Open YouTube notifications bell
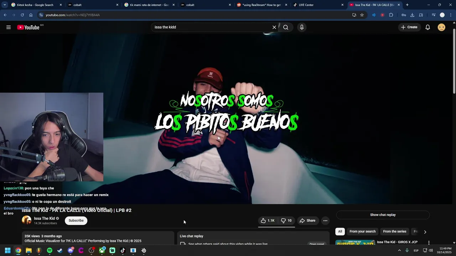Image resolution: width=456 pixels, height=256 pixels. [x=428, y=27]
